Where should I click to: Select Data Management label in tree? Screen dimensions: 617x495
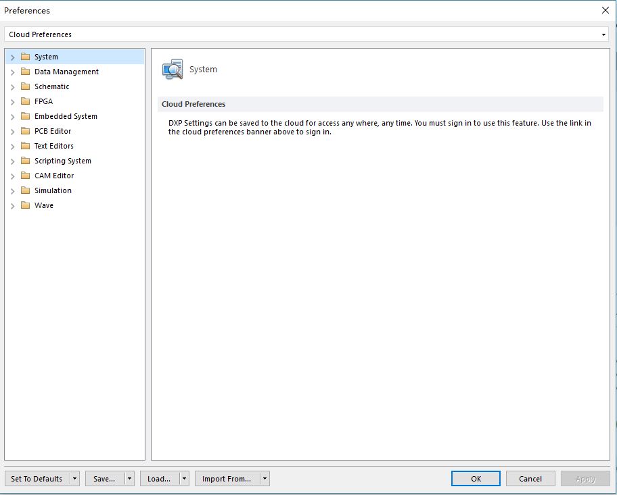(x=66, y=72)
